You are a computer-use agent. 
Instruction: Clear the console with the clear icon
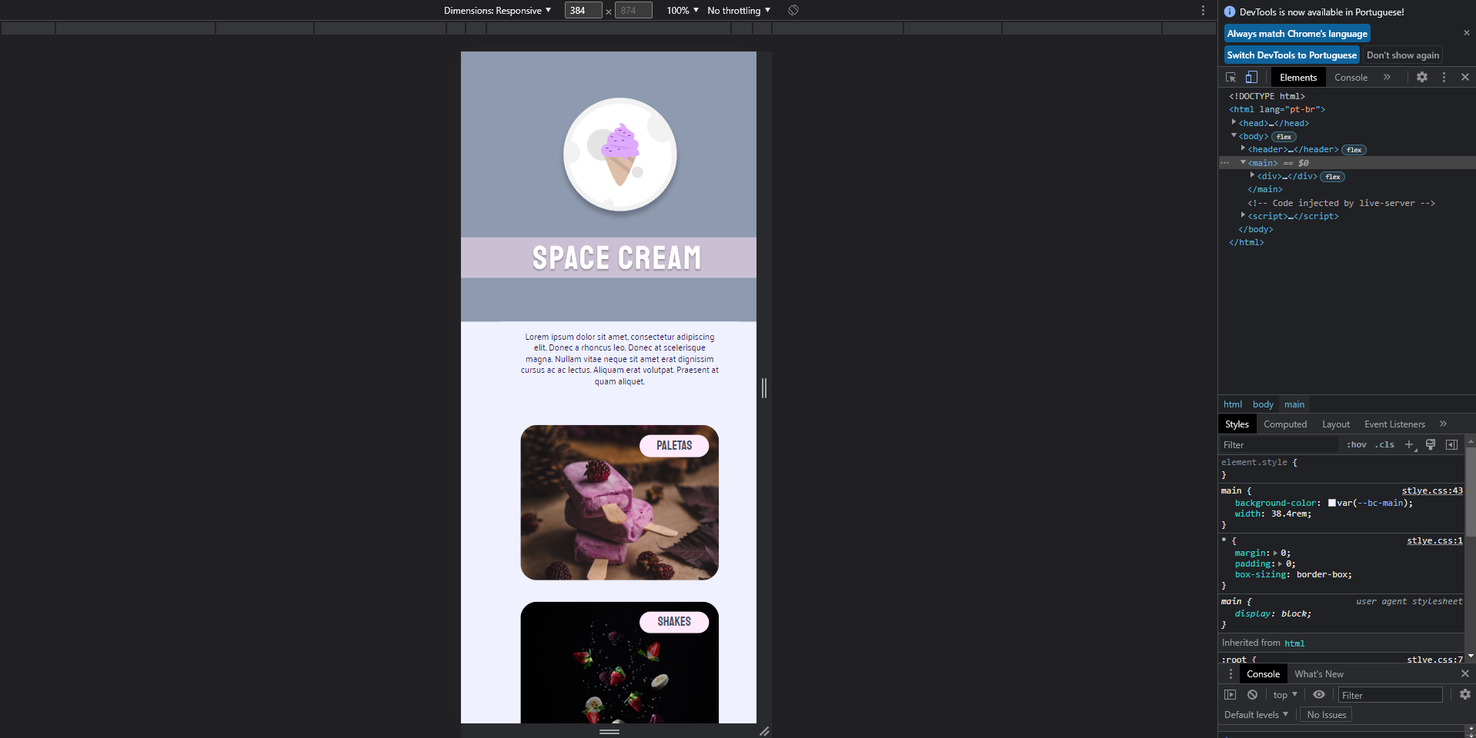click(x=1252, y=694)
